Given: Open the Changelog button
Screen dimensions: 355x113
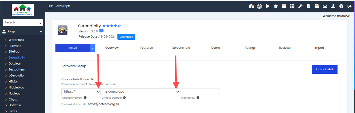Looking at the screenshot, I should coord(126,36).
